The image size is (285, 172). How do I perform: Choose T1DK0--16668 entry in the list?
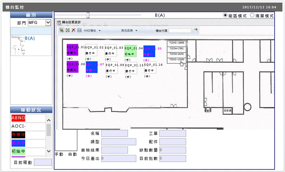click(x=176, y=43)
